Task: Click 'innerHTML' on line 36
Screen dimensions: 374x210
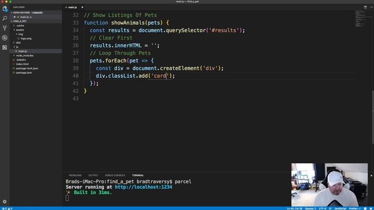Action: click(128, 45)
